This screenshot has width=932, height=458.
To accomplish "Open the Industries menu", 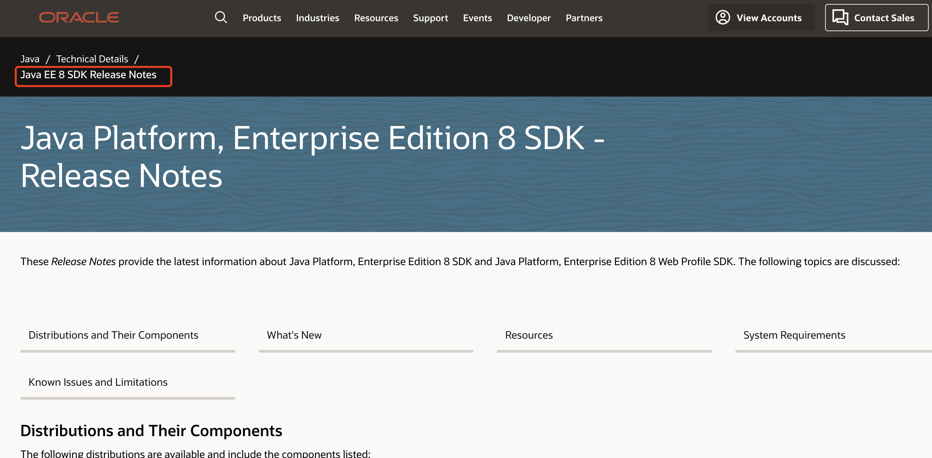I will pos(317,18).
